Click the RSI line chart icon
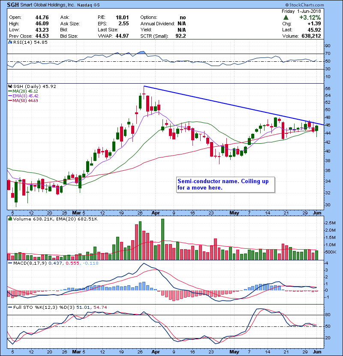 pos(10,42)
